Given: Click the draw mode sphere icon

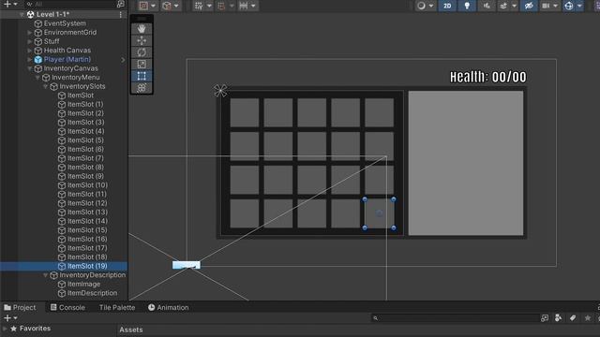Looking at the screenshot, I should click(421, 6).
